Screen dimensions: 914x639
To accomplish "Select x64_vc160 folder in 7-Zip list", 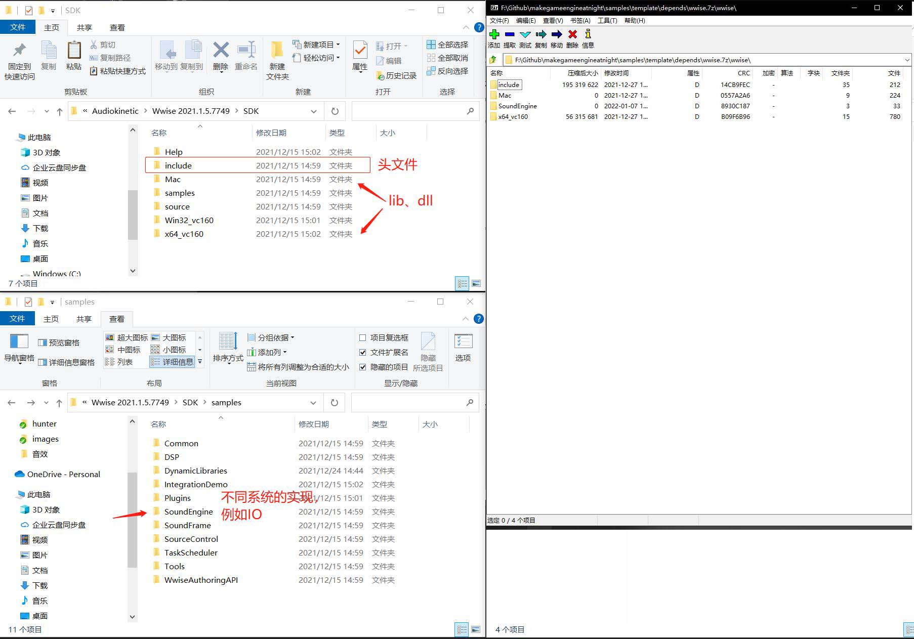I will pyautogui.click(x=513, y=117).
